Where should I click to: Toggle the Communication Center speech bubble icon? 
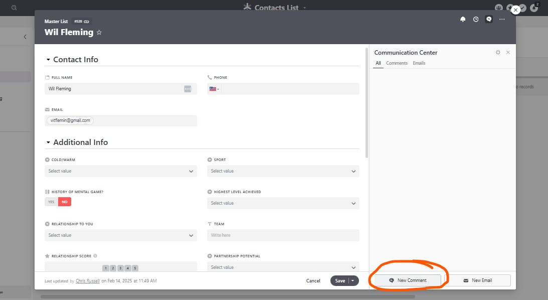(489, 19)
